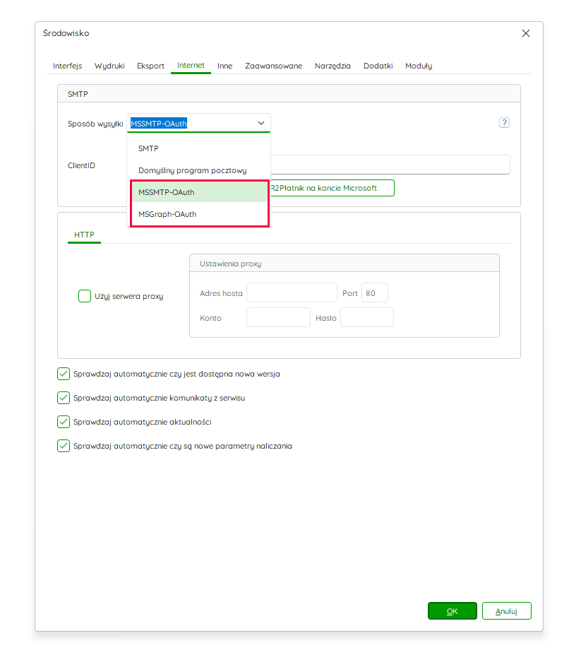
Task: Go to the Dodatki tab
Action: (x=378, y=66)
